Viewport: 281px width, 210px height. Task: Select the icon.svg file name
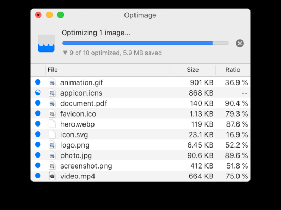(74, 134)
